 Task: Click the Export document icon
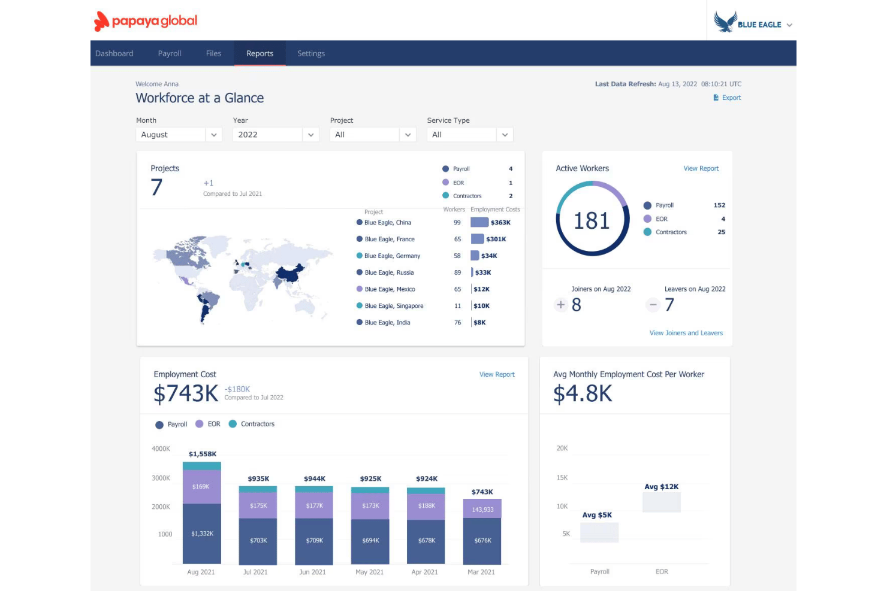point(716,98)
